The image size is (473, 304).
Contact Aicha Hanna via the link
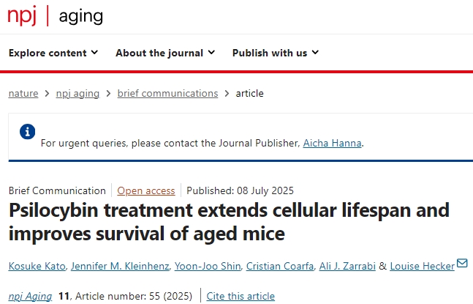pos(332,143)
